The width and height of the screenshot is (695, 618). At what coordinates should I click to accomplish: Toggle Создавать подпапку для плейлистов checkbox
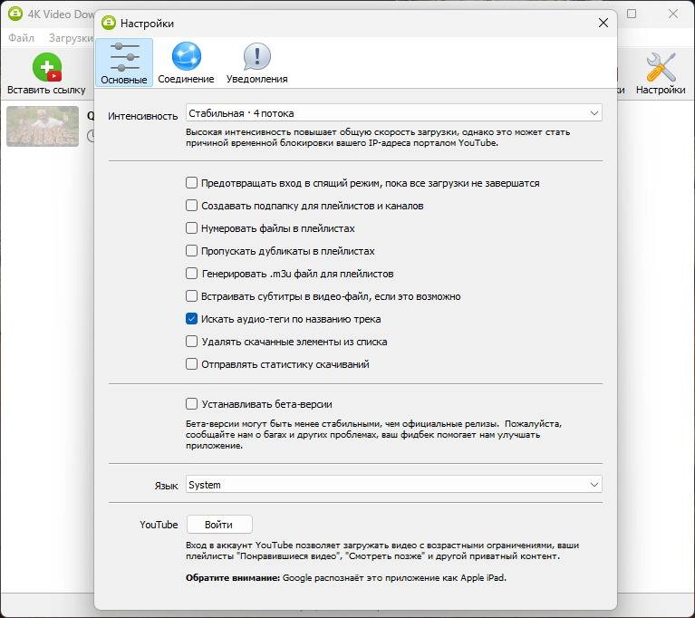pos(191,206)
